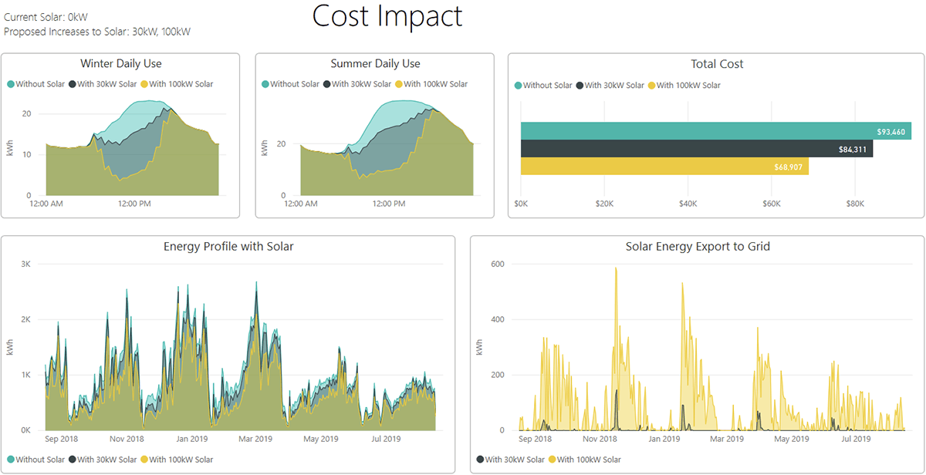Select the Winter Daily Use chart title
926x475 pixels.
tap(121, 64)
